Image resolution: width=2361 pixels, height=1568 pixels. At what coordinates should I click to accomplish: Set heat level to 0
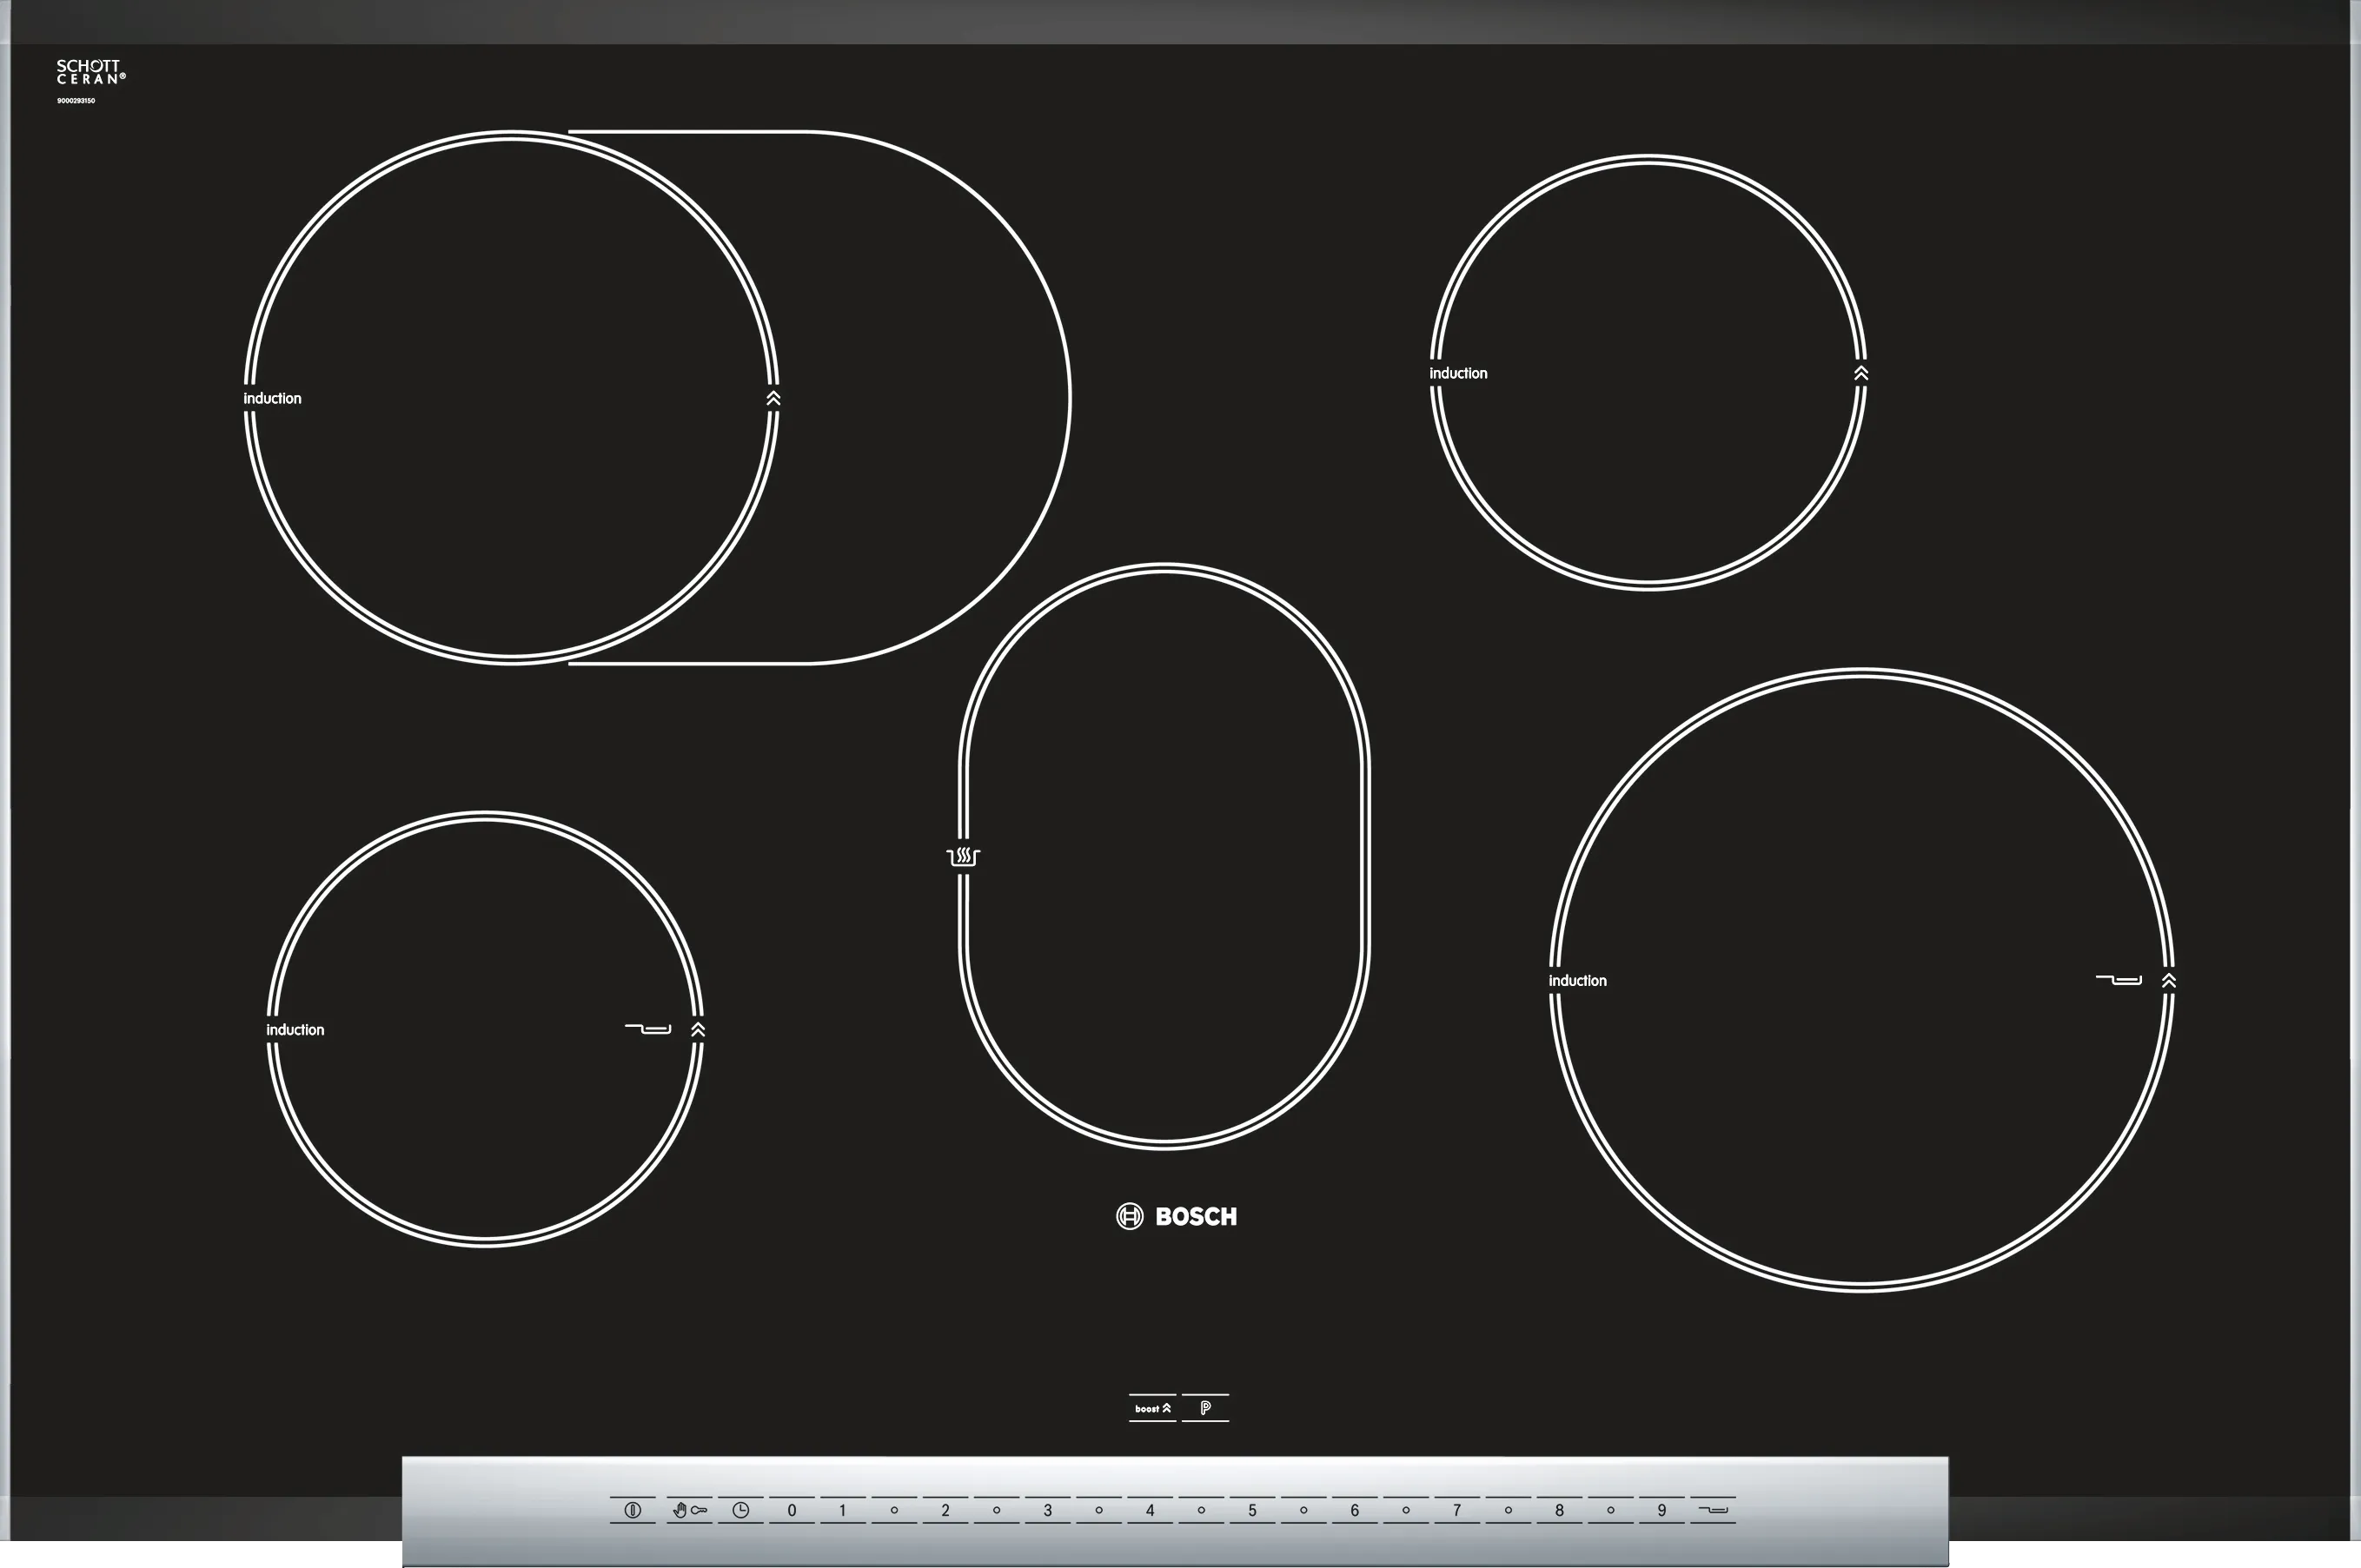(792, 1510)
